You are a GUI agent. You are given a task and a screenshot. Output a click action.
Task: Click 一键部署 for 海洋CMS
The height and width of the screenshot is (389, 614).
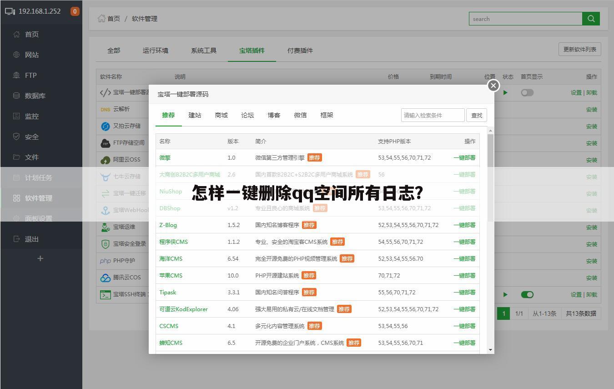point(464,259)
